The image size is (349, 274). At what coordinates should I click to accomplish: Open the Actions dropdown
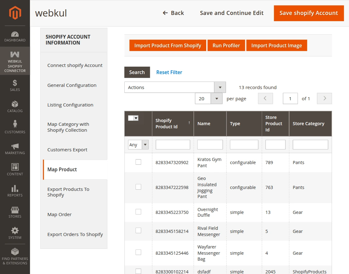[x=174, y=87]
